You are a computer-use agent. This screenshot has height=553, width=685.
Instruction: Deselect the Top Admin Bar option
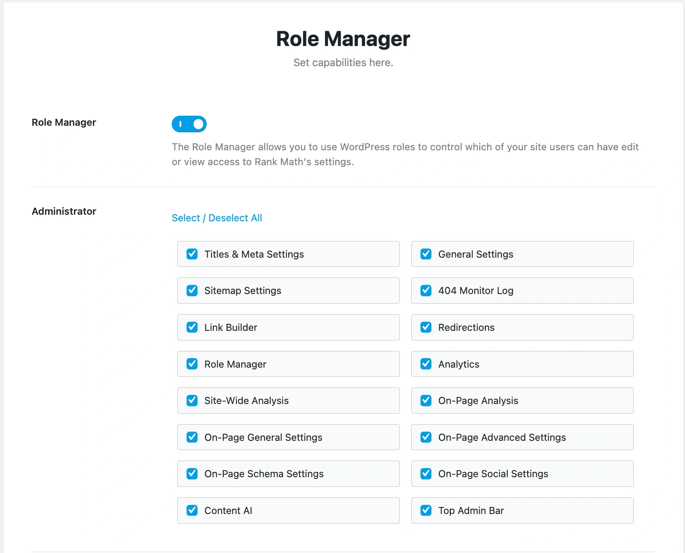click(x=426, y=510)
